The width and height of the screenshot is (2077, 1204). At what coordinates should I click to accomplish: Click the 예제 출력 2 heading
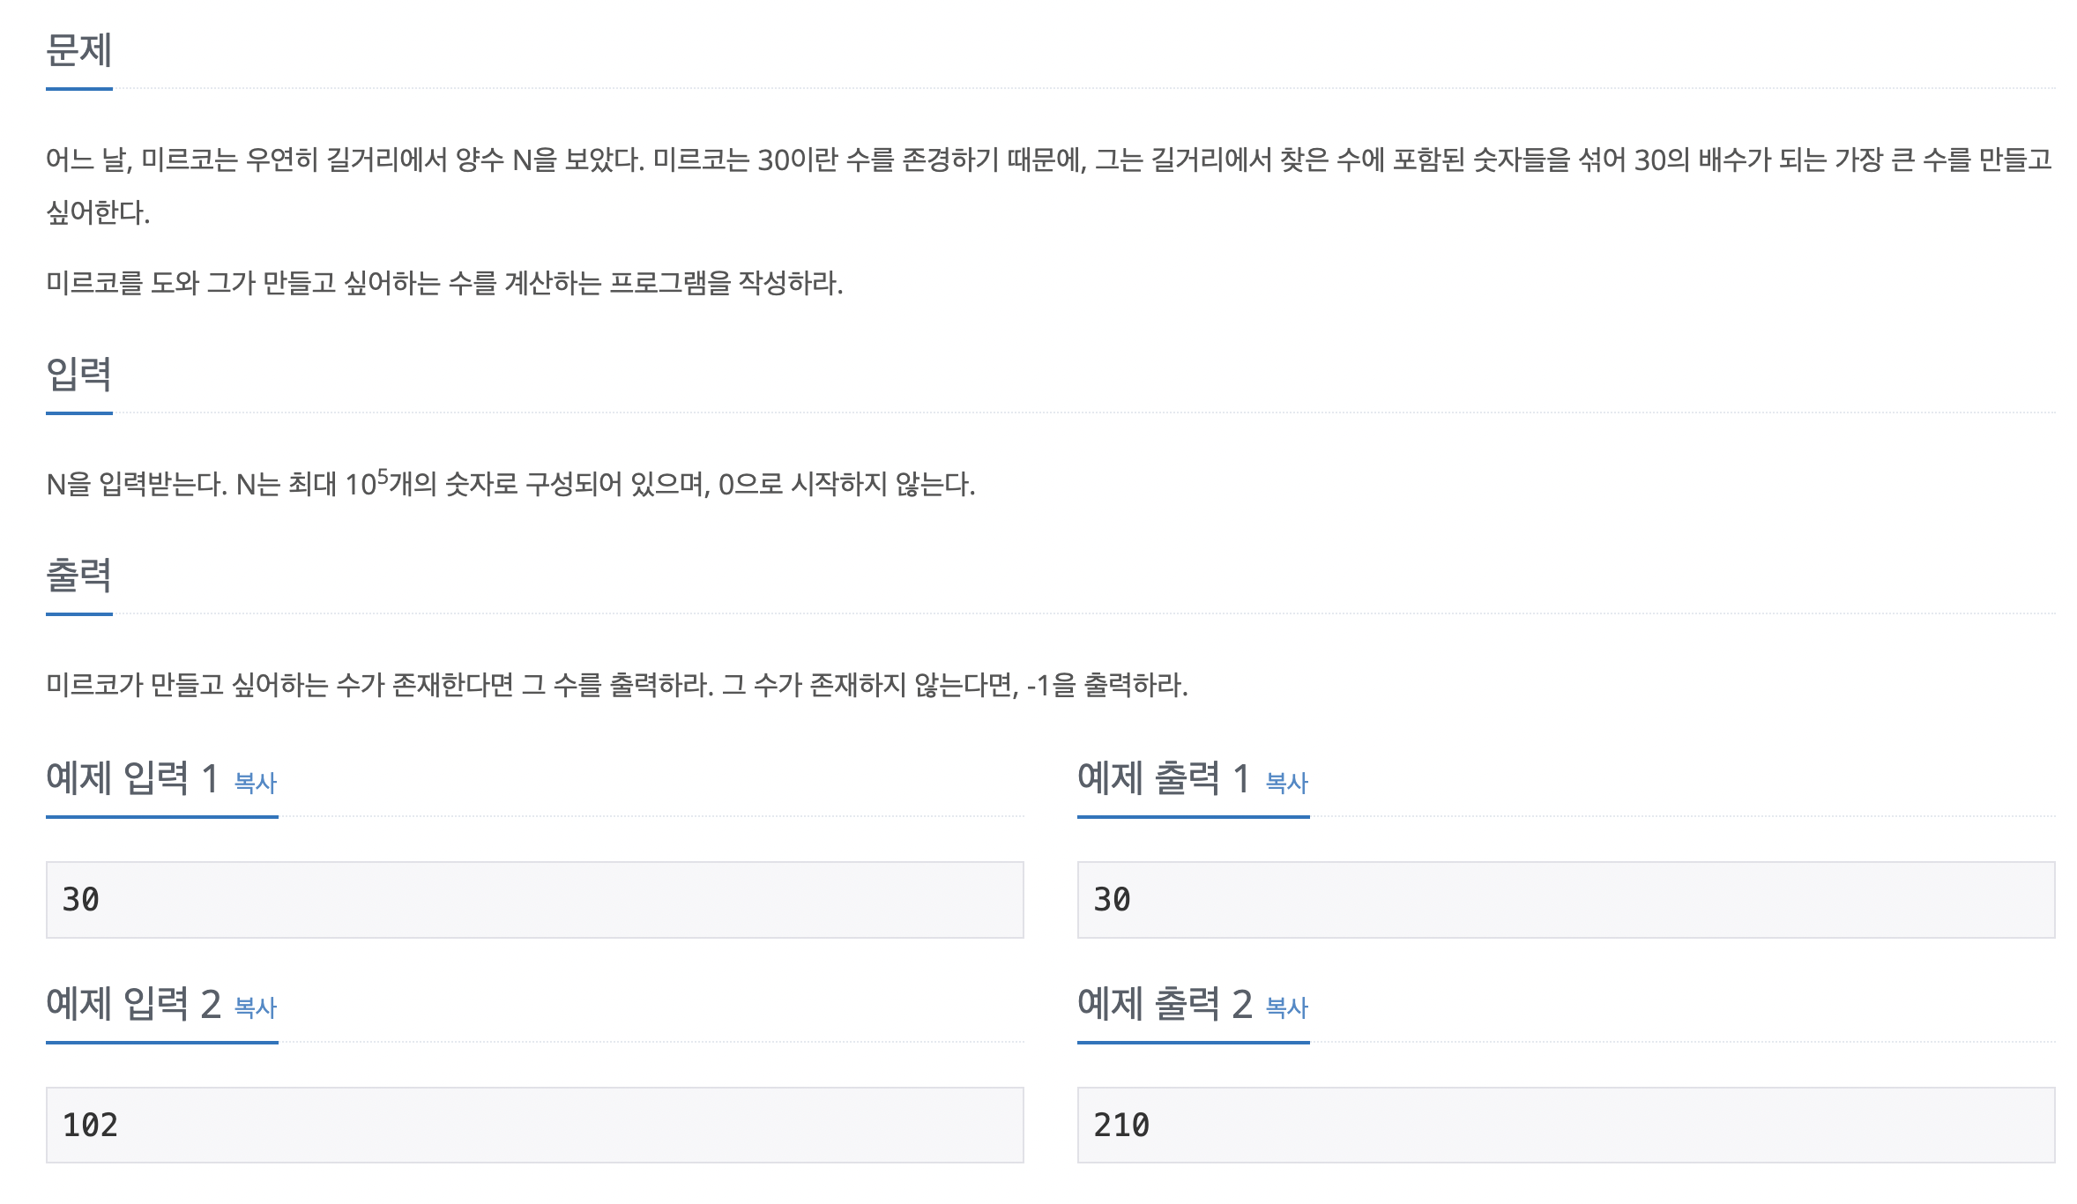pos(1165,1004)
